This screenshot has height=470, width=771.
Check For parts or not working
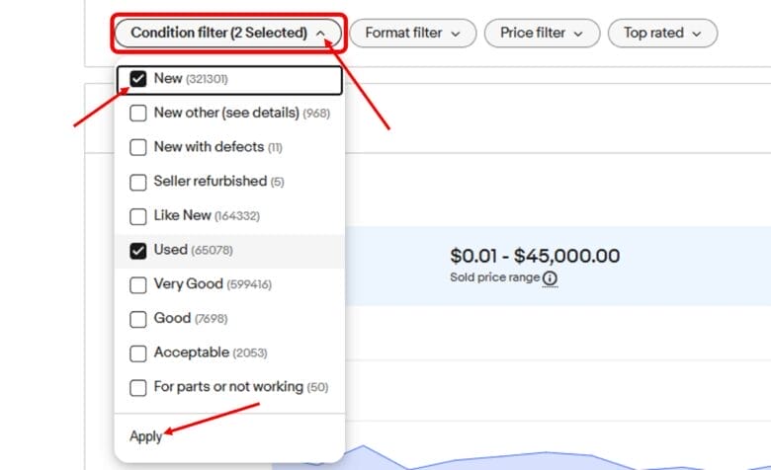(138, 387)
